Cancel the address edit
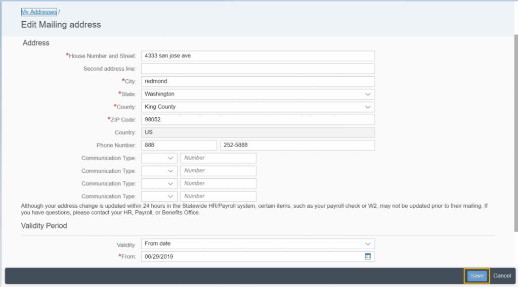Image resolution: width=518 pixels, height=287 pixels. 502,276
